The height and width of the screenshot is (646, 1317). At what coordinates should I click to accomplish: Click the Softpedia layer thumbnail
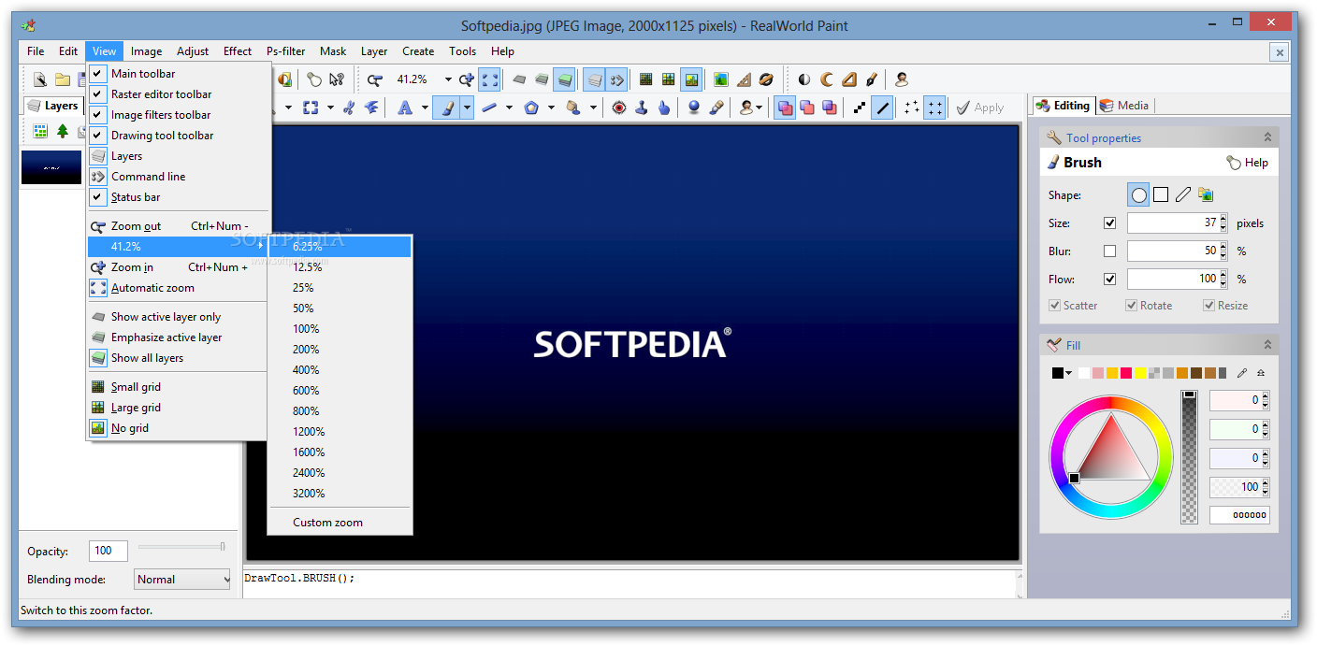(x=51, y=167)
